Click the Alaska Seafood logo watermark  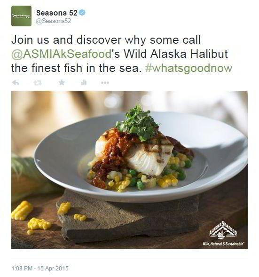[223, 229]
